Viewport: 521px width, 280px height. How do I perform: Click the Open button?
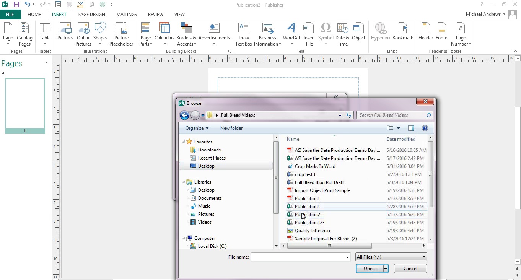click(369, 269)
